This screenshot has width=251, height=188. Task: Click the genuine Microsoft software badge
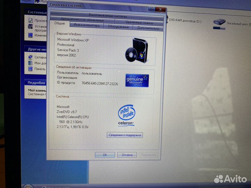coord(137,80)
